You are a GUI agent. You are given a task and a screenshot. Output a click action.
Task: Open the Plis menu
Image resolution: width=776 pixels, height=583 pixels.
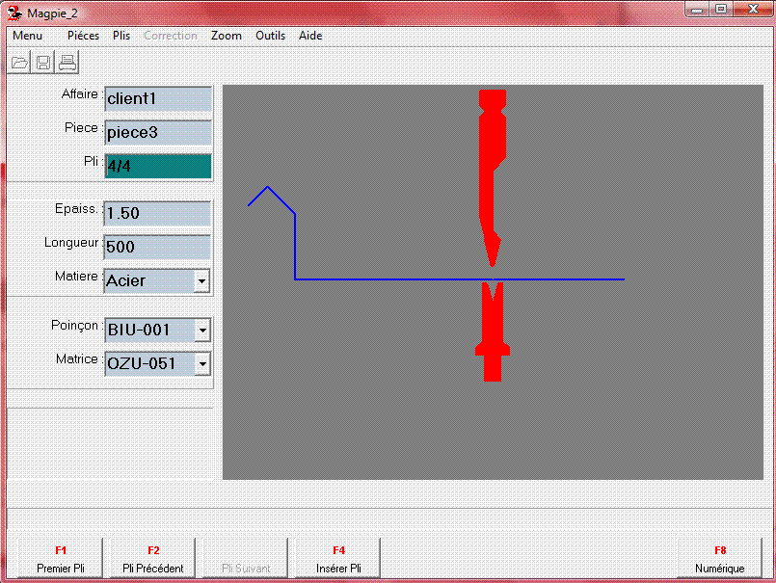(x=121, y=36)
